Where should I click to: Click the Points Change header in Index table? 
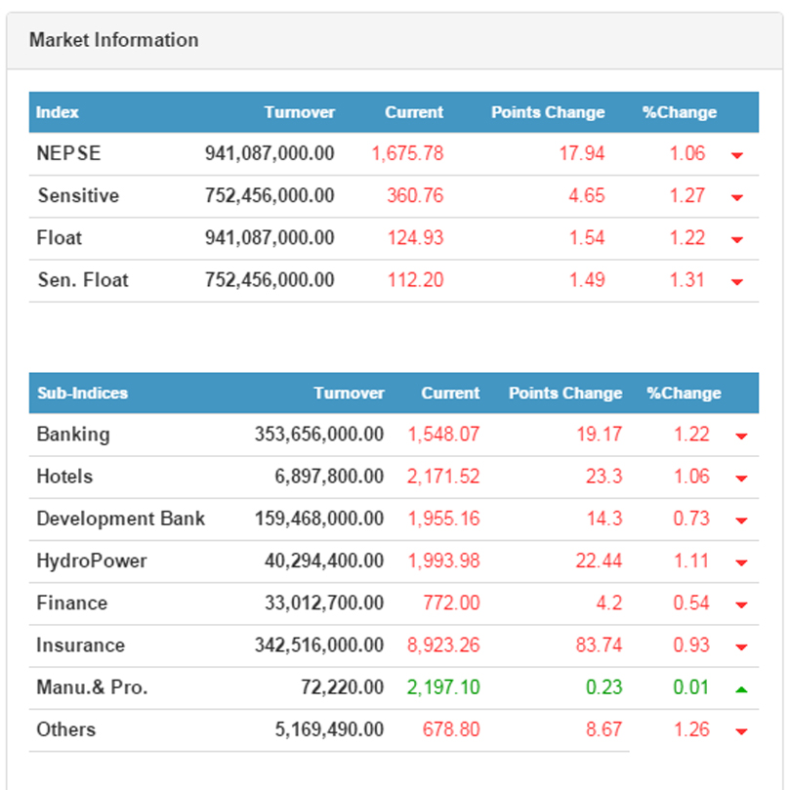pyautogui.click(x=548, y=112)
